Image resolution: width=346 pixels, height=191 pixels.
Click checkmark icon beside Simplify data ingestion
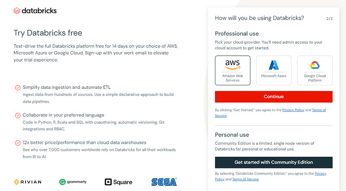point(18,87)
